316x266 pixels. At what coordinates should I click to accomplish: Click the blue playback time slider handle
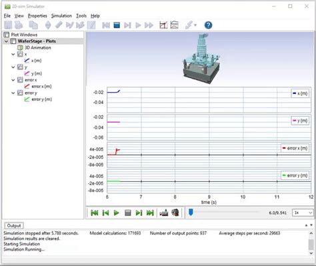click(191, 212)
